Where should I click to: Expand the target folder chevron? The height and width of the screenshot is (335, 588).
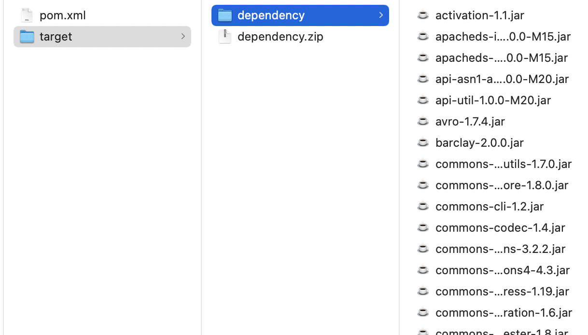tap(183, 37)
